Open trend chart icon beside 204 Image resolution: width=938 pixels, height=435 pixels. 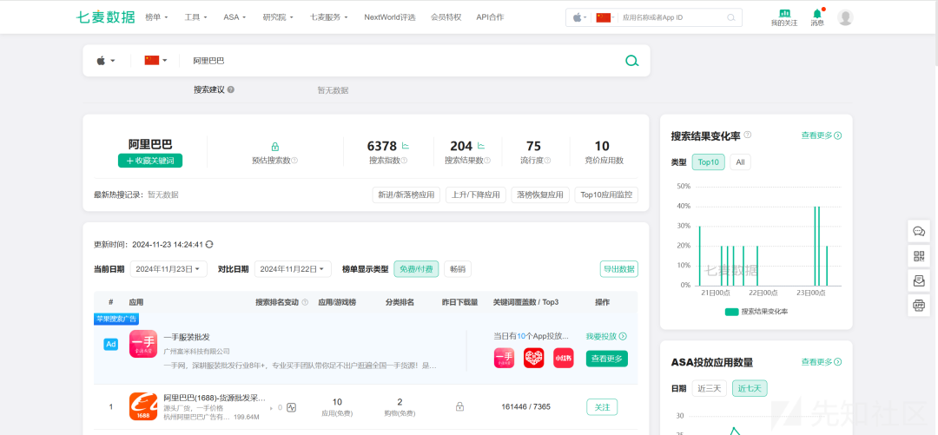tap(481, 145)
